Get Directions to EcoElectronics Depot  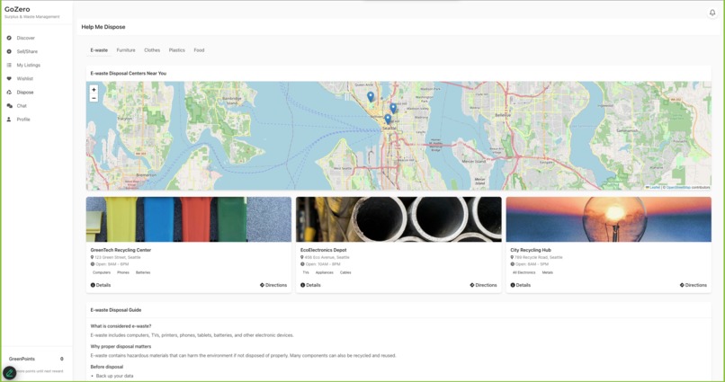483,285
